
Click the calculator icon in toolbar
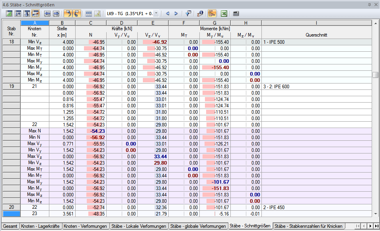click(x=236, y=14)
